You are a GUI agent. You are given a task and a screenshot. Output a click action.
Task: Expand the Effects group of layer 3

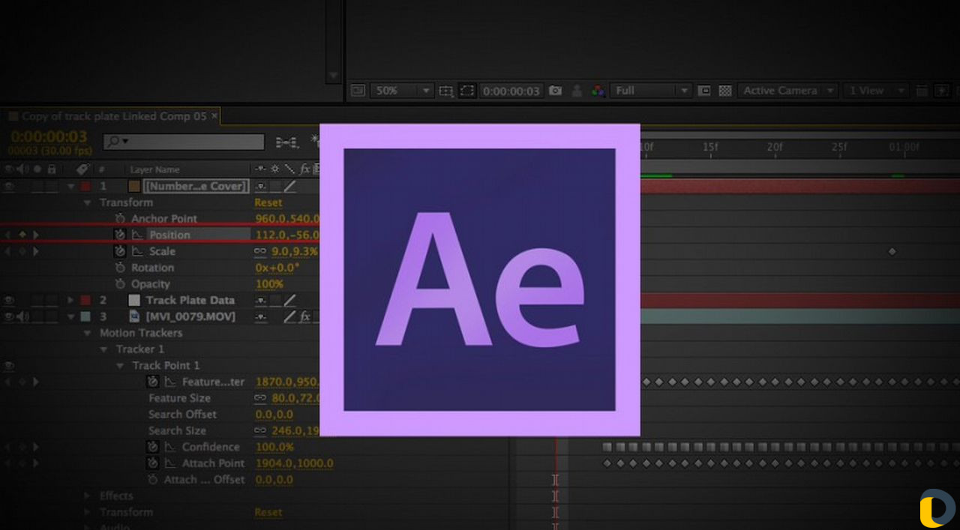tap(88, 496)
